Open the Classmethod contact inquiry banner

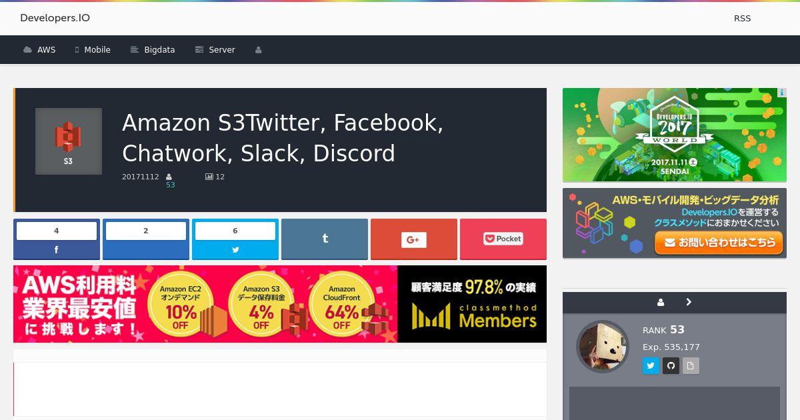click(675, 223)
